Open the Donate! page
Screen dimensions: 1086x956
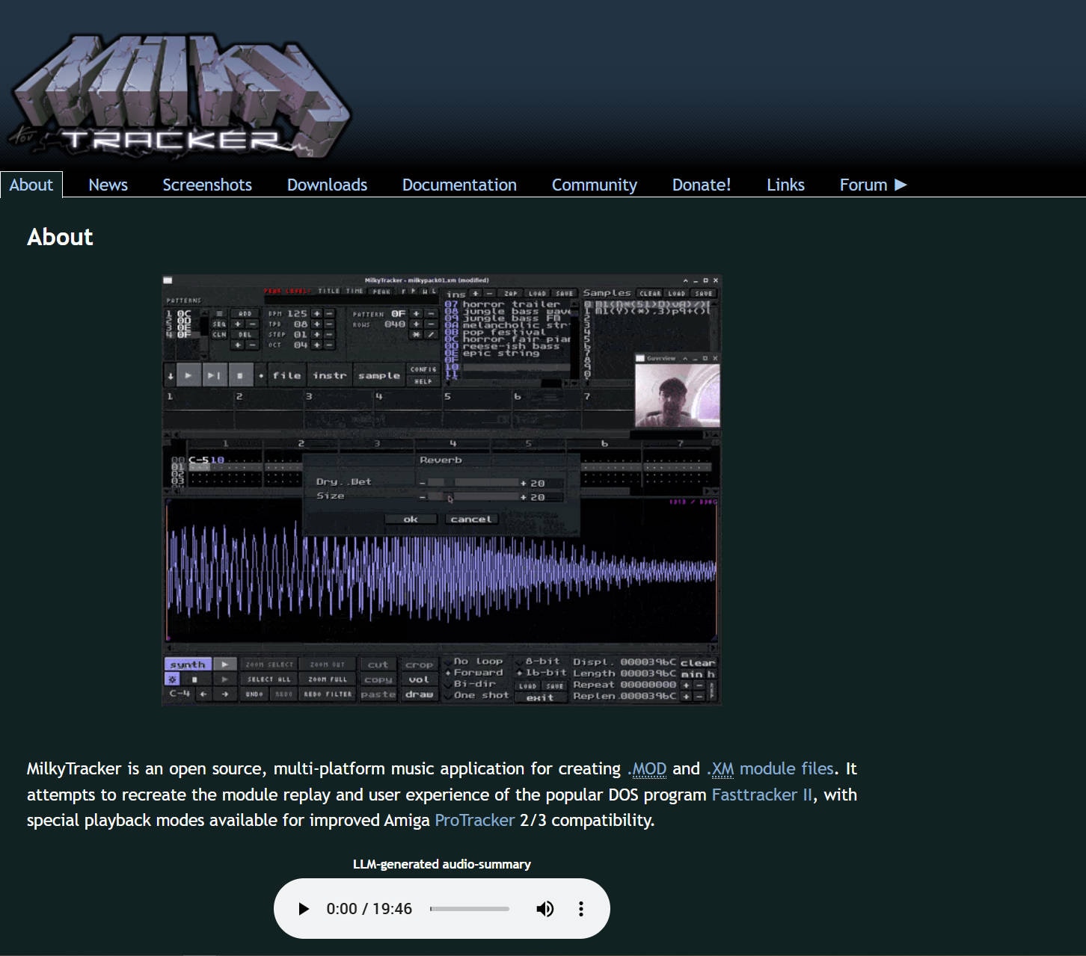click(x=702, y=185)
